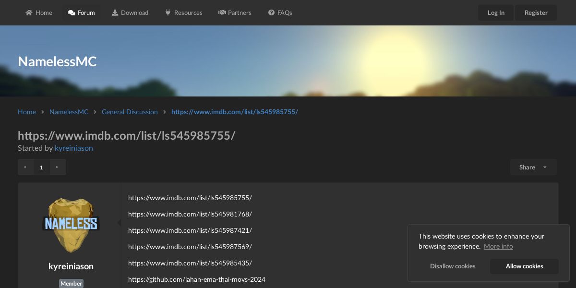Click the Member badge

coord(71,283)
